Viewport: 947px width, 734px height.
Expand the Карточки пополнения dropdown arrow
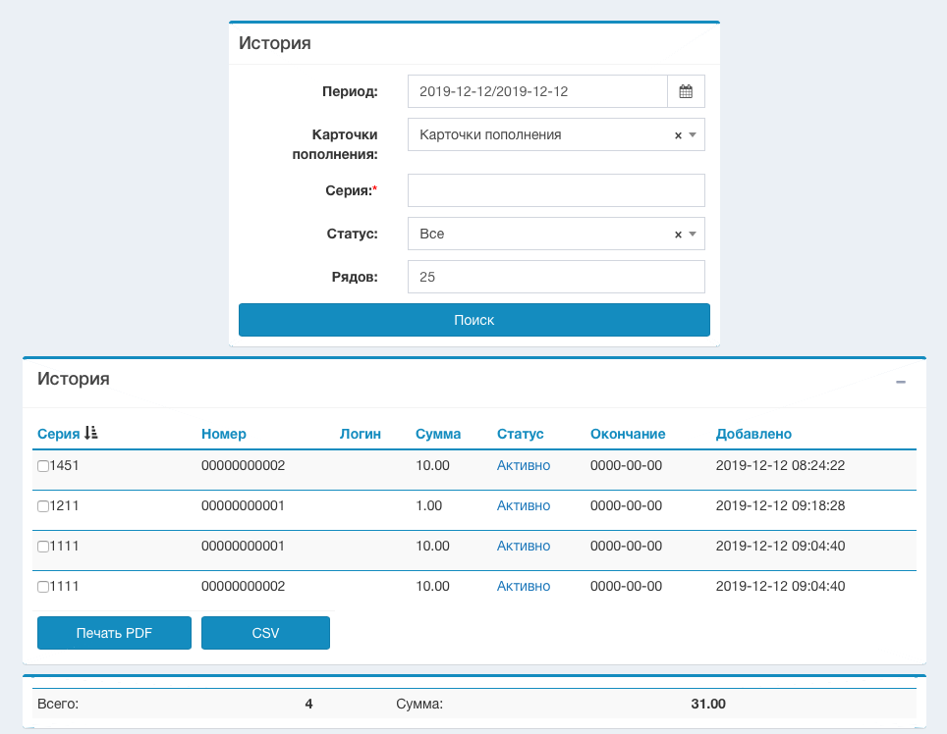(x=693, y=135)
